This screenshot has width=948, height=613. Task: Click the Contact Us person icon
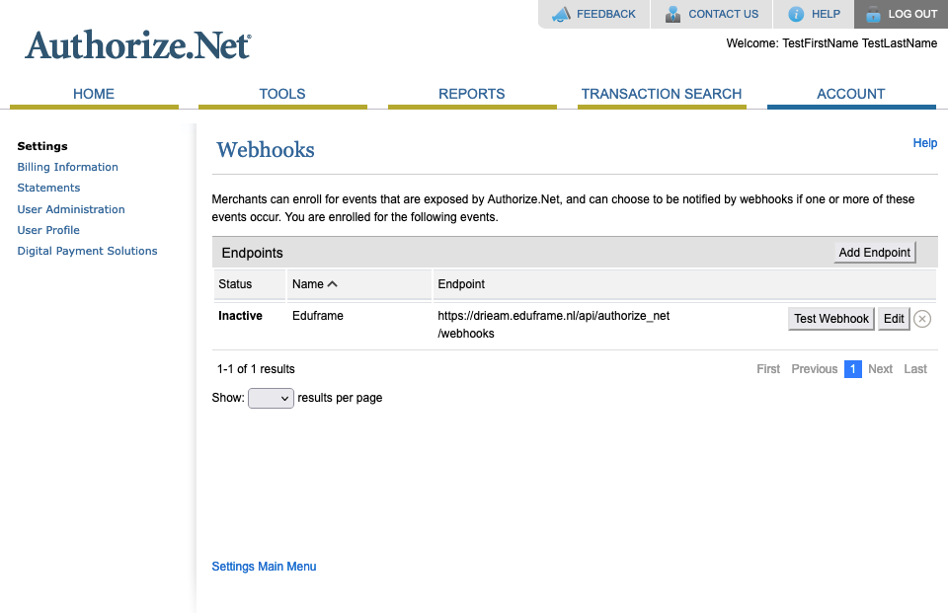pyautogui.click(x=672, y=14)
